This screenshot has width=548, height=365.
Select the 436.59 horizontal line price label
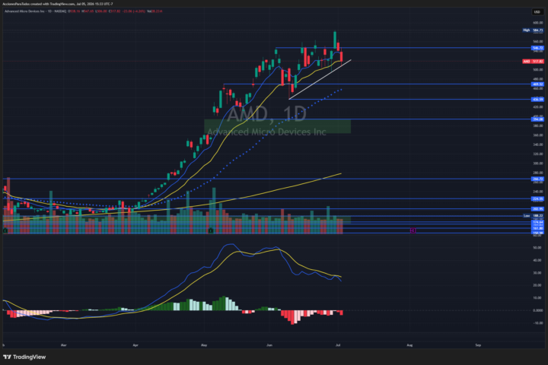(x=537, y=100)
